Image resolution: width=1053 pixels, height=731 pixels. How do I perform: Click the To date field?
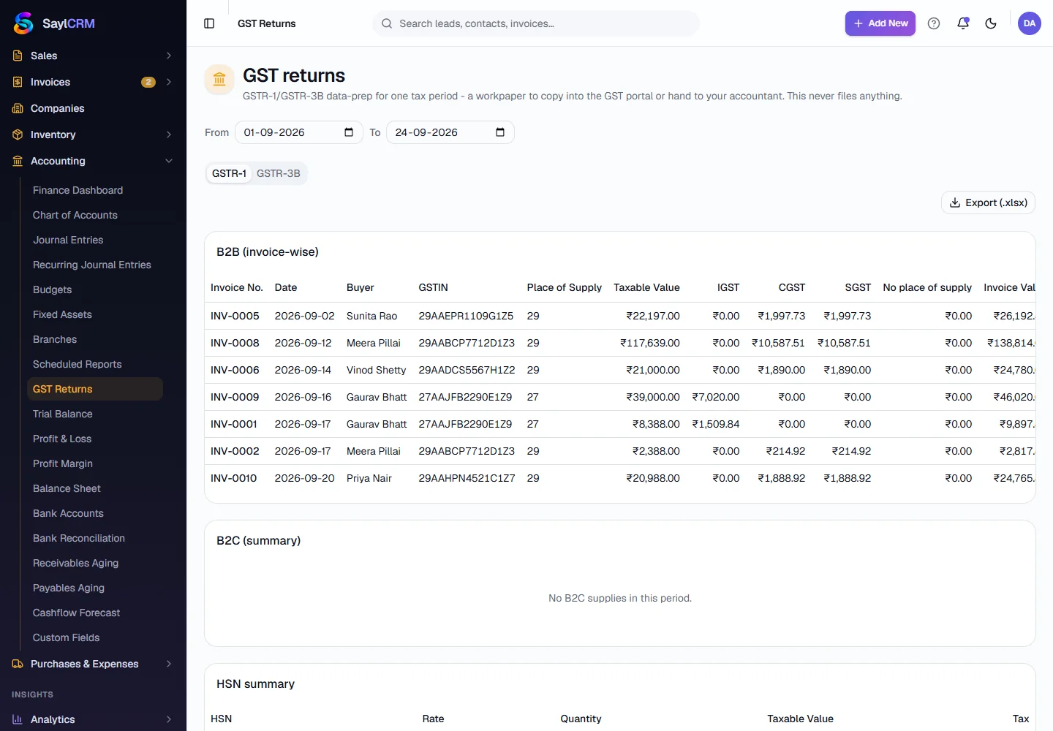point(450,132)
